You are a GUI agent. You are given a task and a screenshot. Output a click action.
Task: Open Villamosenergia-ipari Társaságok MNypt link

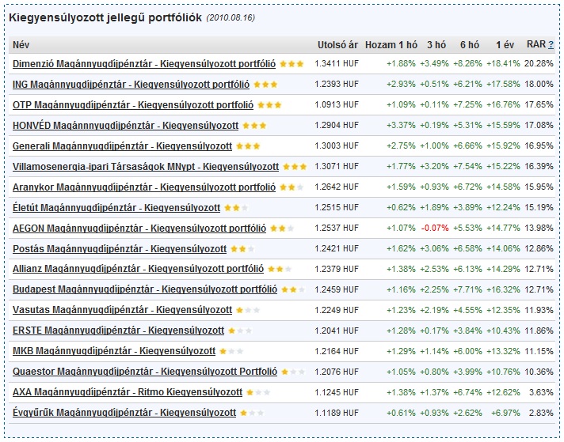coord(146,167)
